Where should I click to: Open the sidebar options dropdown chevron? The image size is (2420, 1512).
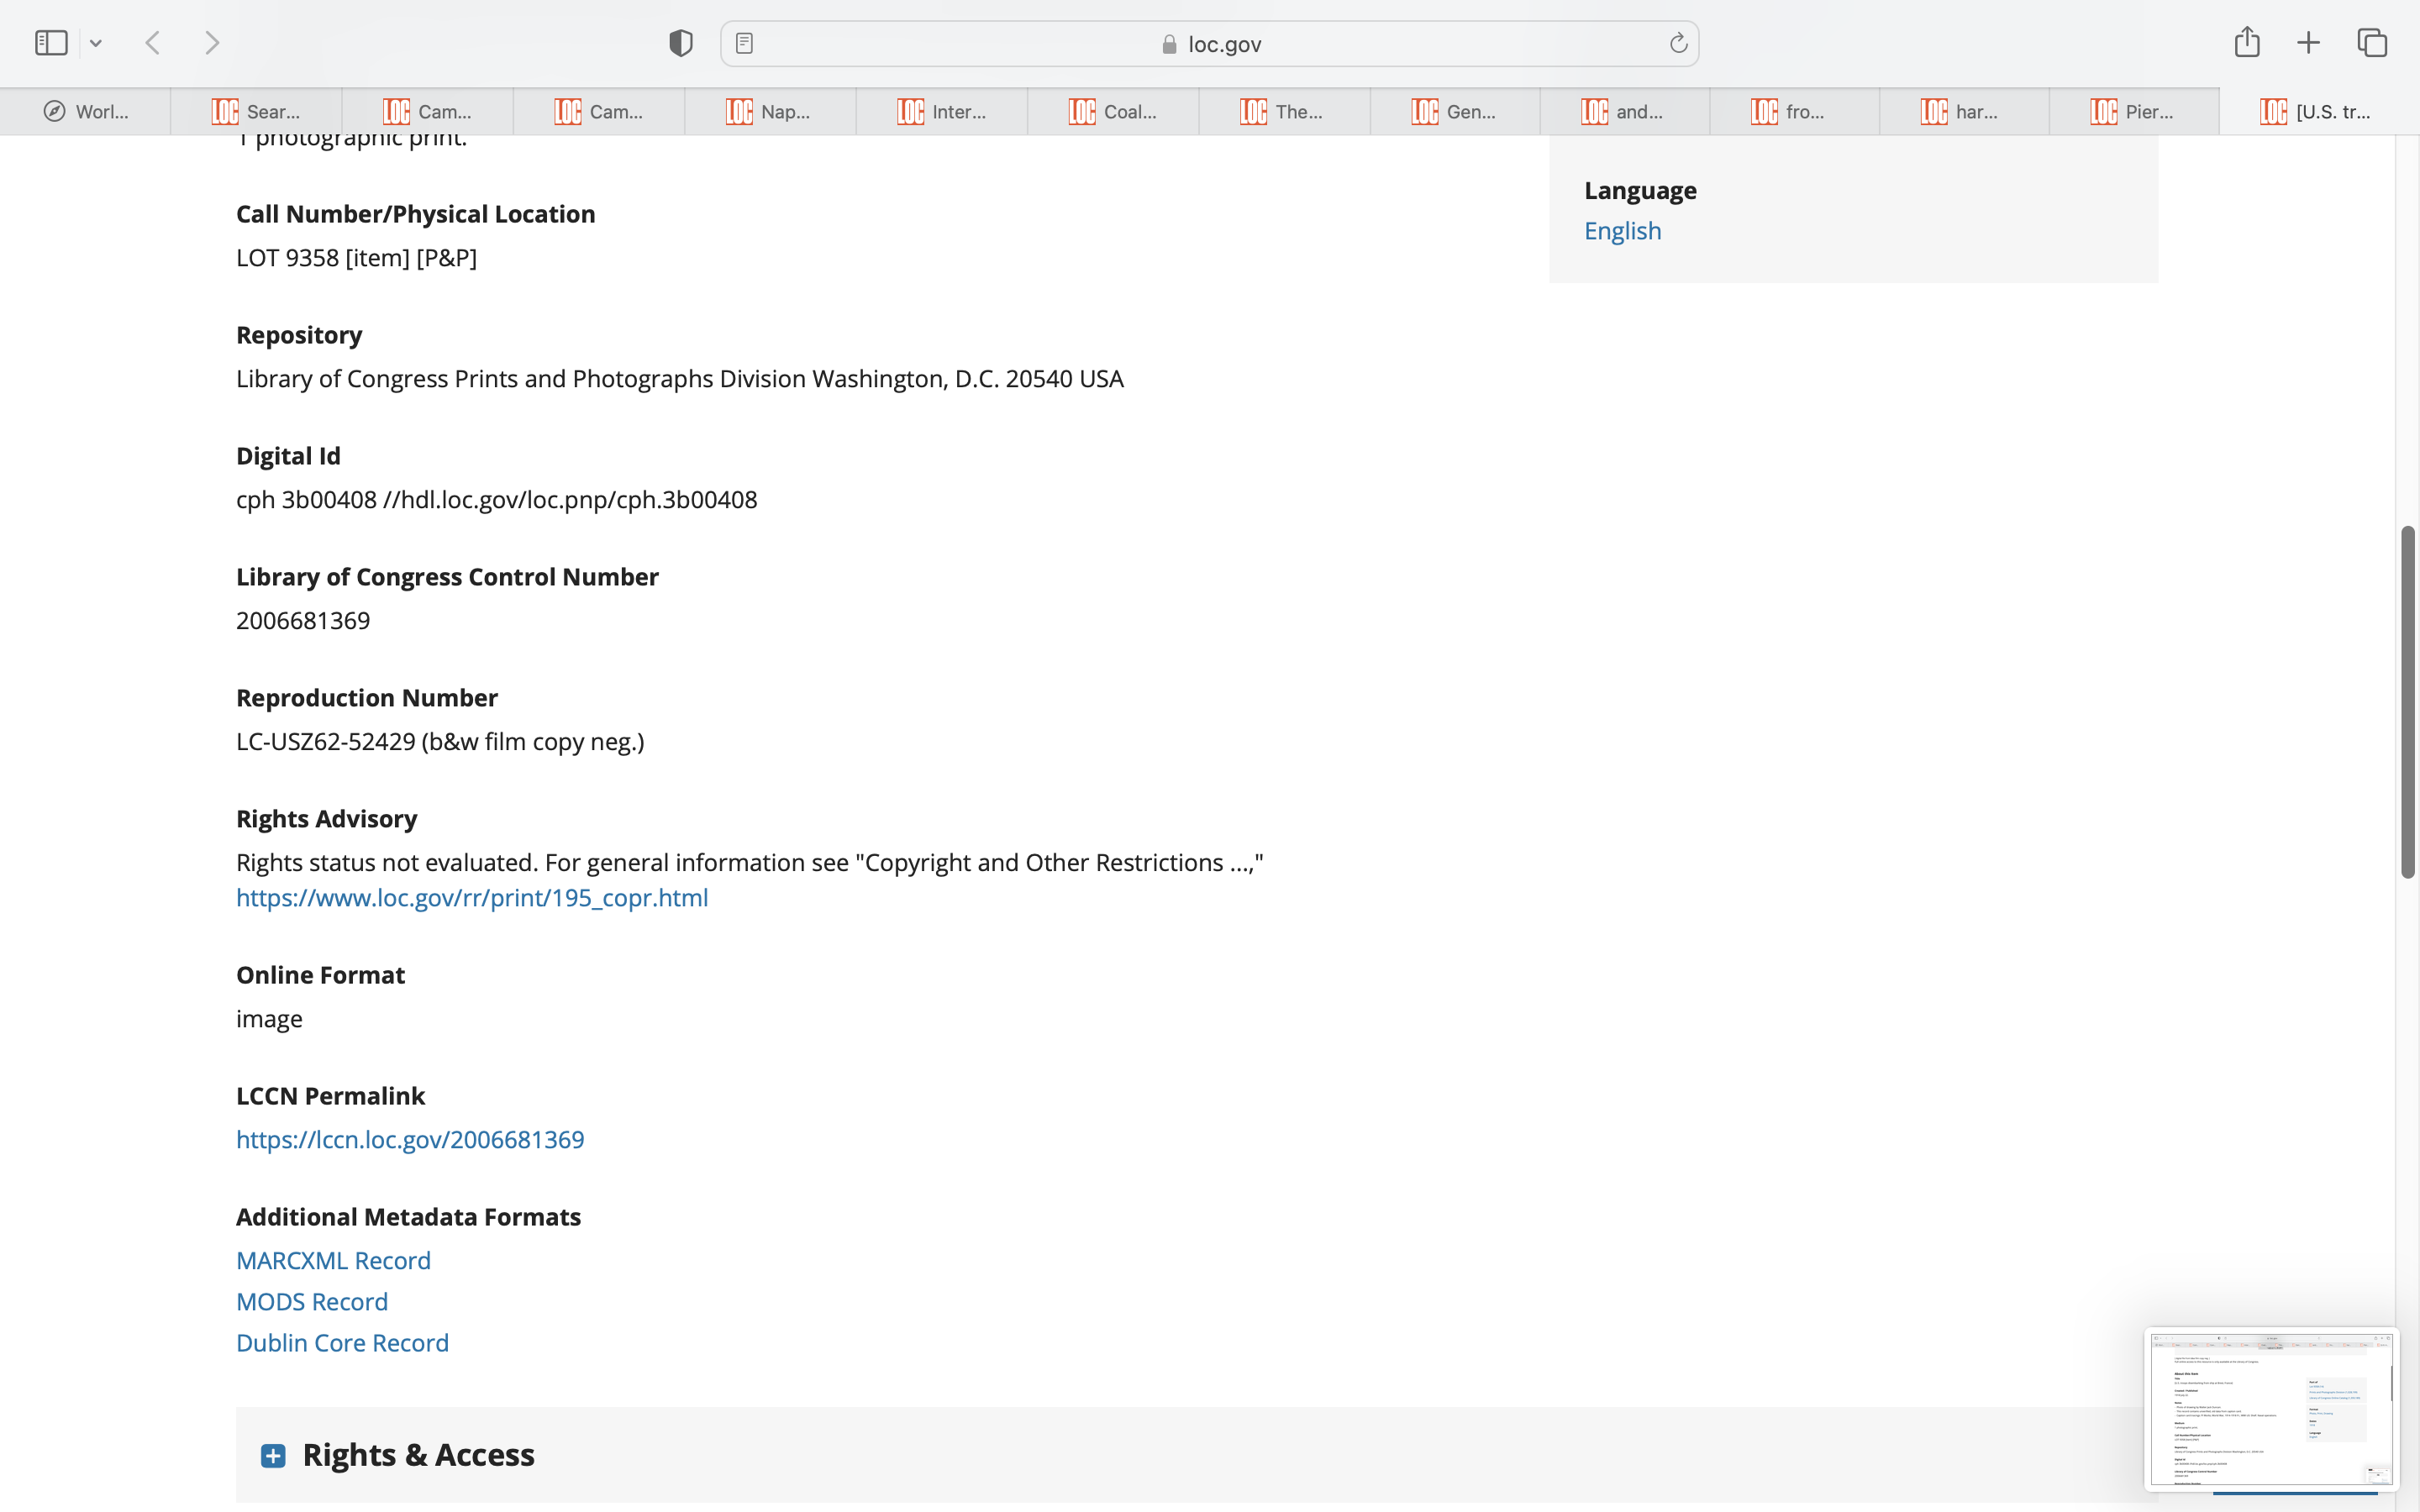point(96,43)
